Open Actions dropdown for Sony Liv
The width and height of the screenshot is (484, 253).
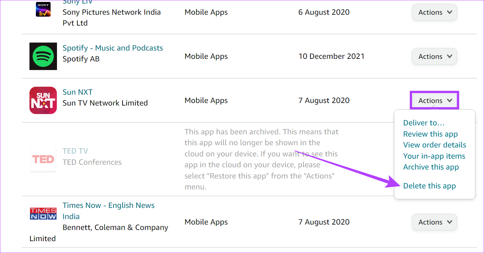pos(434,12)
